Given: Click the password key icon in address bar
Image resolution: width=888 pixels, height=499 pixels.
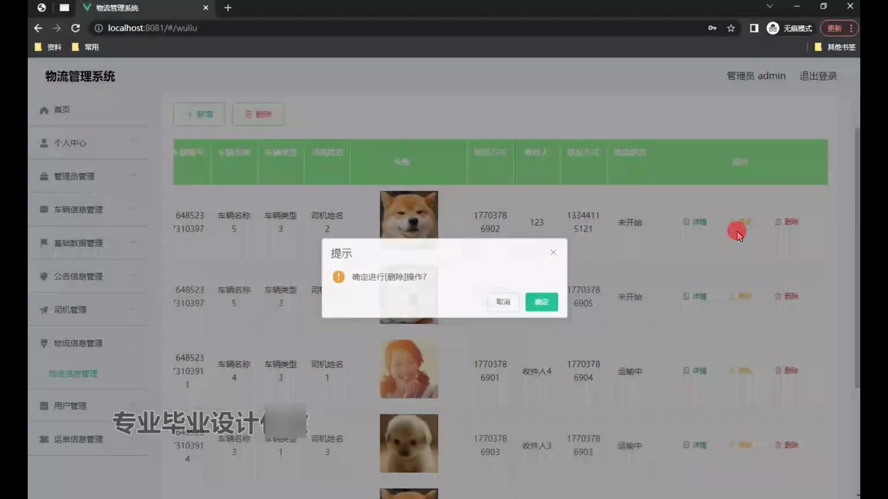Looking at the screenshot, I should (712, 28).
